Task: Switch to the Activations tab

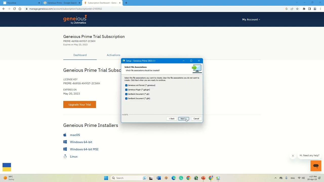Action: coord(113,55)
